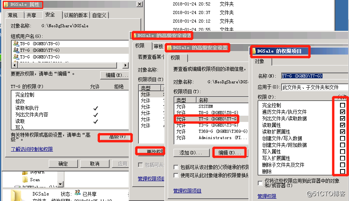Enable 删除 allow checkbox
349x201 pixels.
pos(342,171)
